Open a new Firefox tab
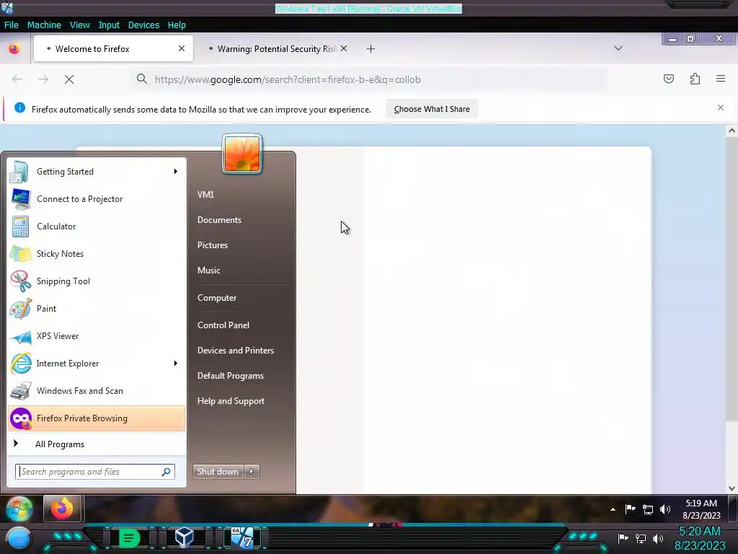This screenshot has width=738, height=554. 371,48
